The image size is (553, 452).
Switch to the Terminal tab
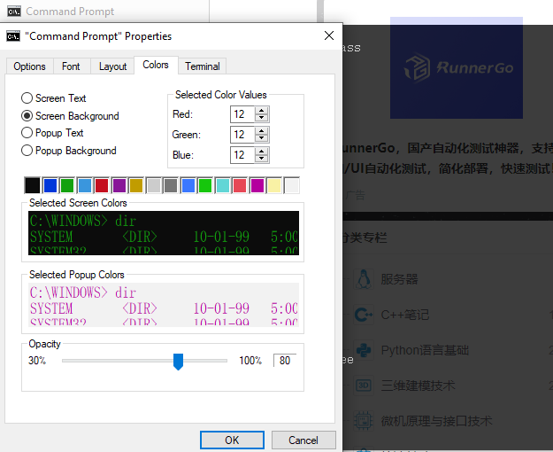click(x=203, y=66)
